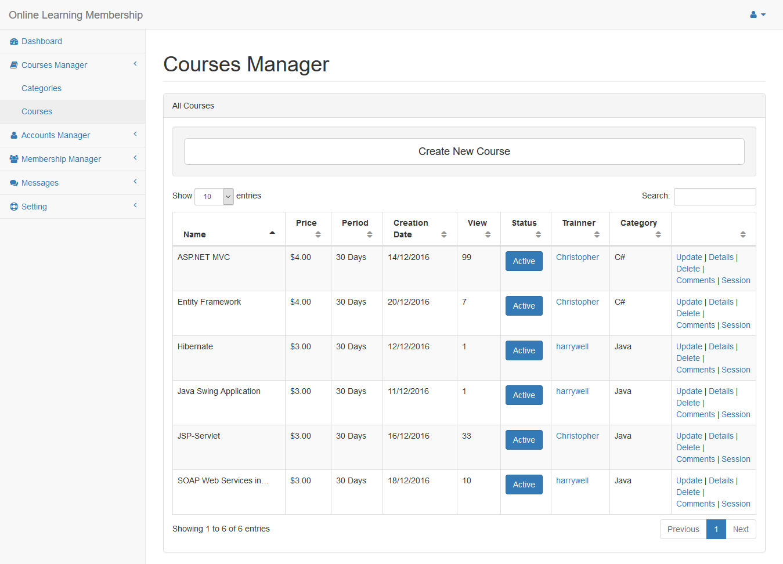
Task: Sort table by View column
Action: tap(478, 228)
